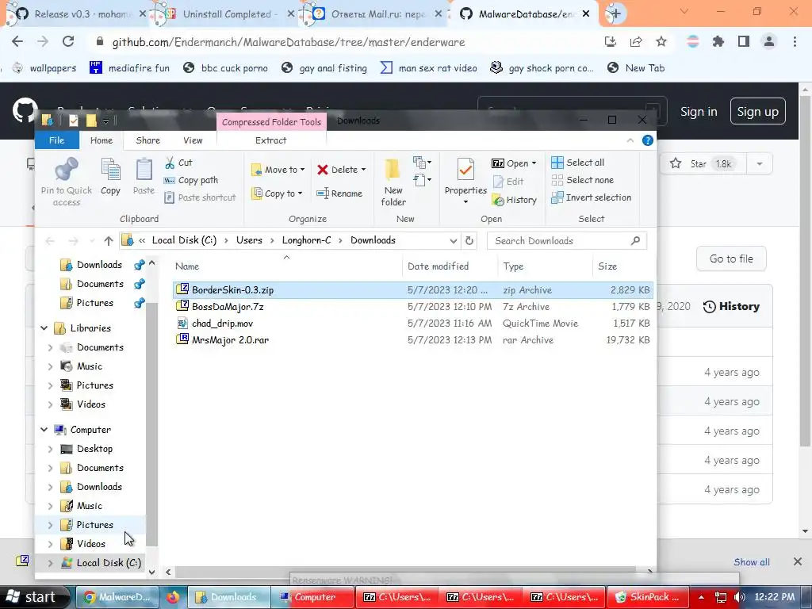Go up one folder level
Screen dimensions: 812x609
click(x=108, y=241)
